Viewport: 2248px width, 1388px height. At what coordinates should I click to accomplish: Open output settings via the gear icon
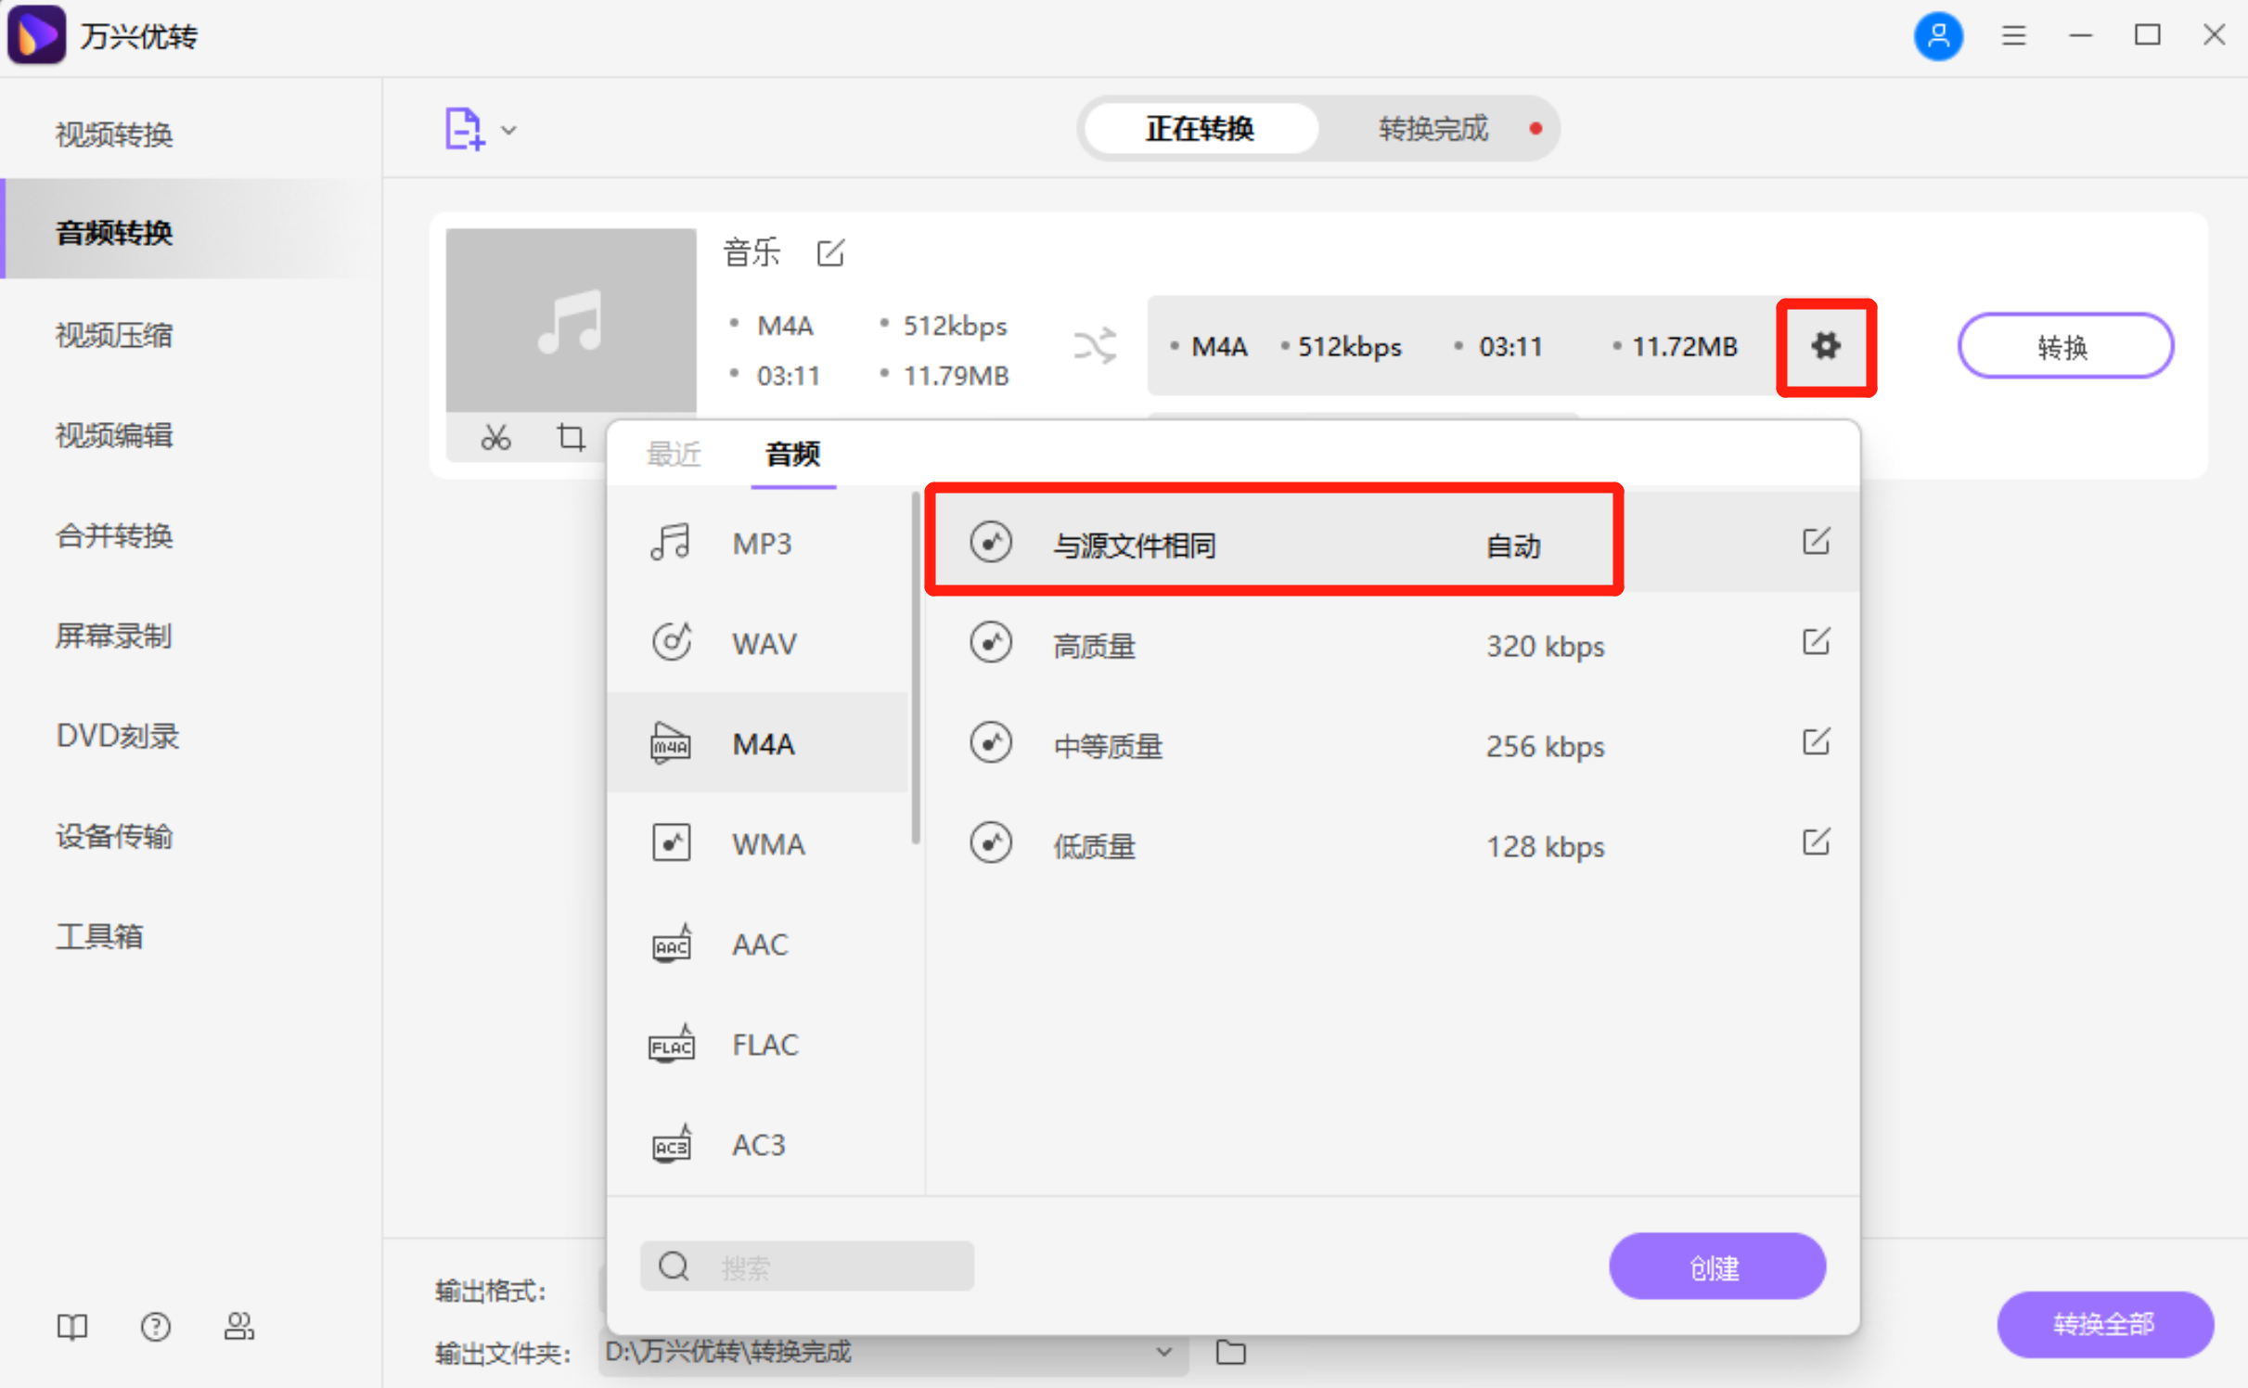1826,346
